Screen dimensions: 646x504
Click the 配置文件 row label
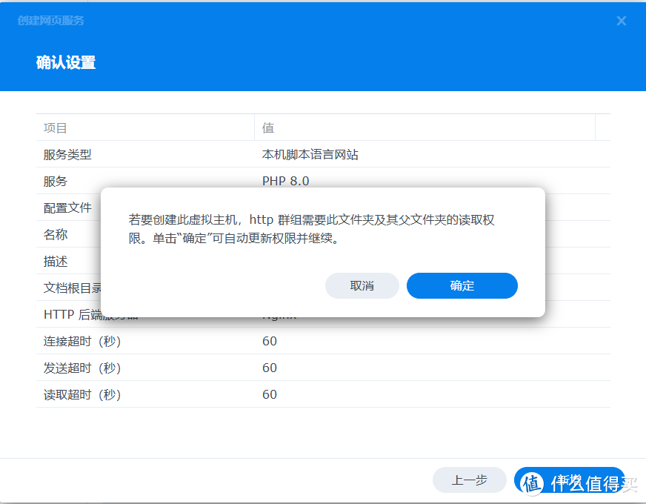(67, 208)
